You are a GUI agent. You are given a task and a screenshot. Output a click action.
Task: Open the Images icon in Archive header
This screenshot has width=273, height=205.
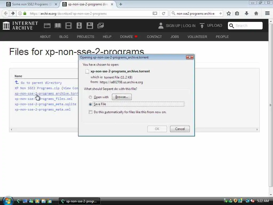101,26
